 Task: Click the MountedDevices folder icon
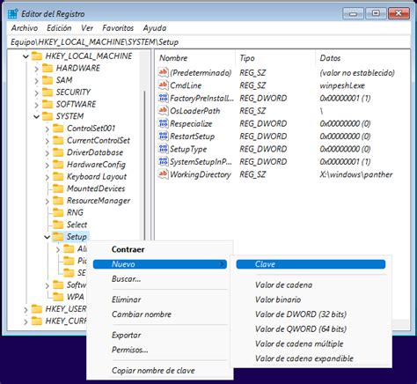[x=58, y=188]
